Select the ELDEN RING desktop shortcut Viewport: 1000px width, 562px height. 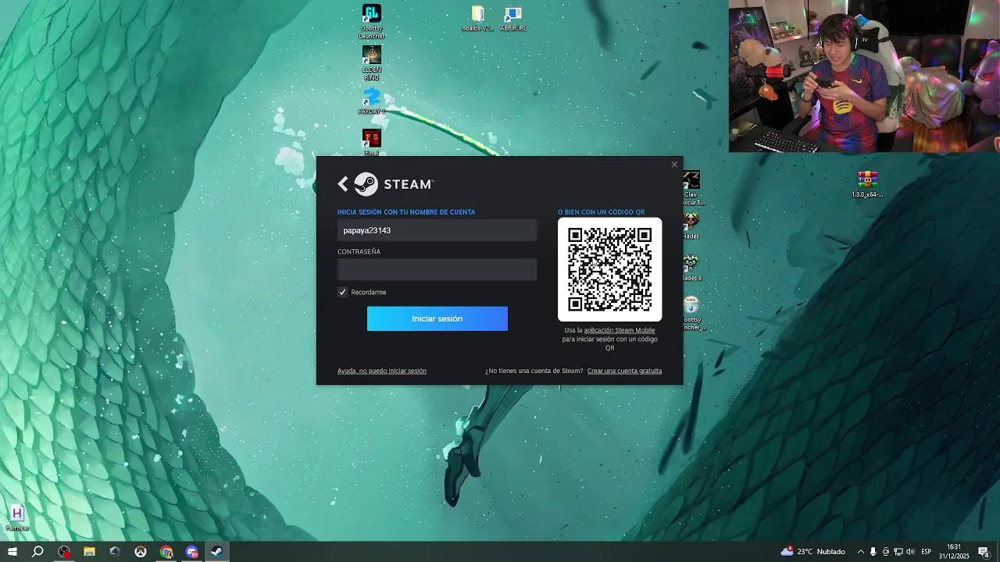[x=372, y=63]
